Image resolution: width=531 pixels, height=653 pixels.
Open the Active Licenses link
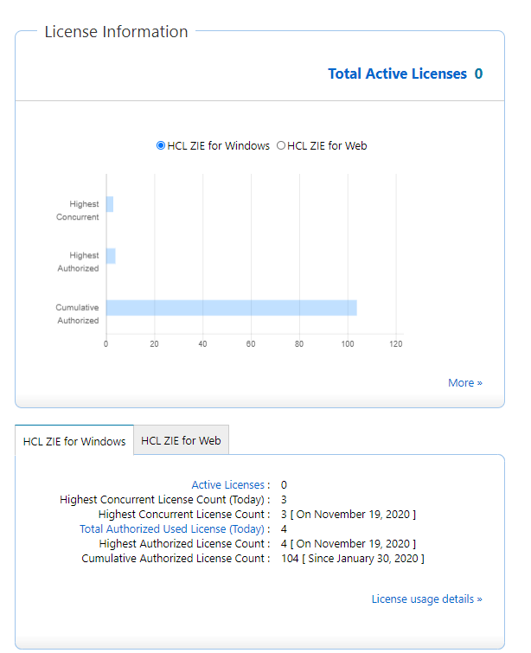pos(227,484)
